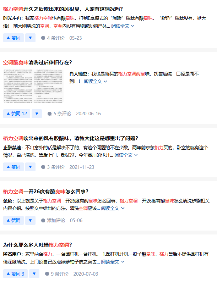Image resolution: width=217 pixels, height=282 pixels.
Task: Open 4 条评论 on 时光不再 answer
Action: 53,38
